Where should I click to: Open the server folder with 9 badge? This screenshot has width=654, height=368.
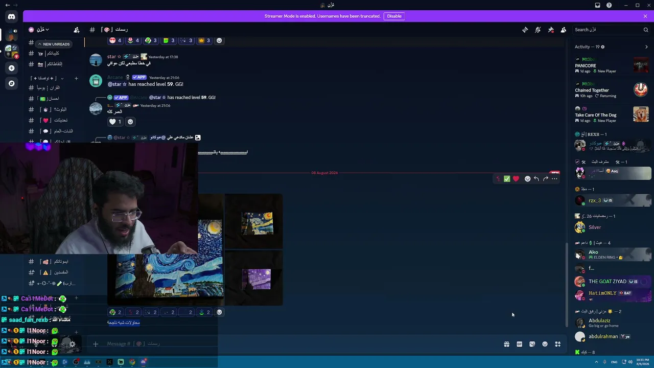point(11,51)
